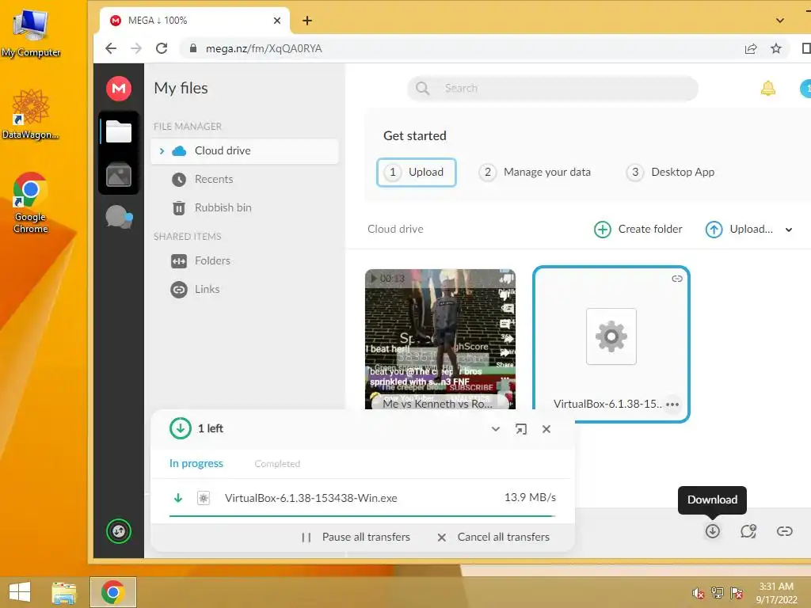Expand the Cloud drive tree arrow
Viewport: 811px width, 608px height.
[x=162, y=151]
